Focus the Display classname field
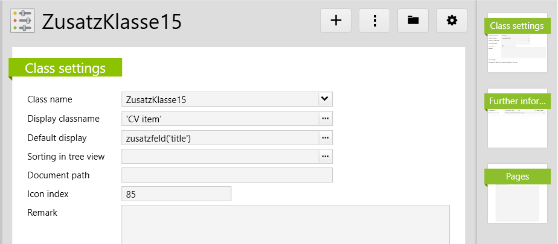The width and height of the screenshot is (558, 244). click(x=220, y=119)
